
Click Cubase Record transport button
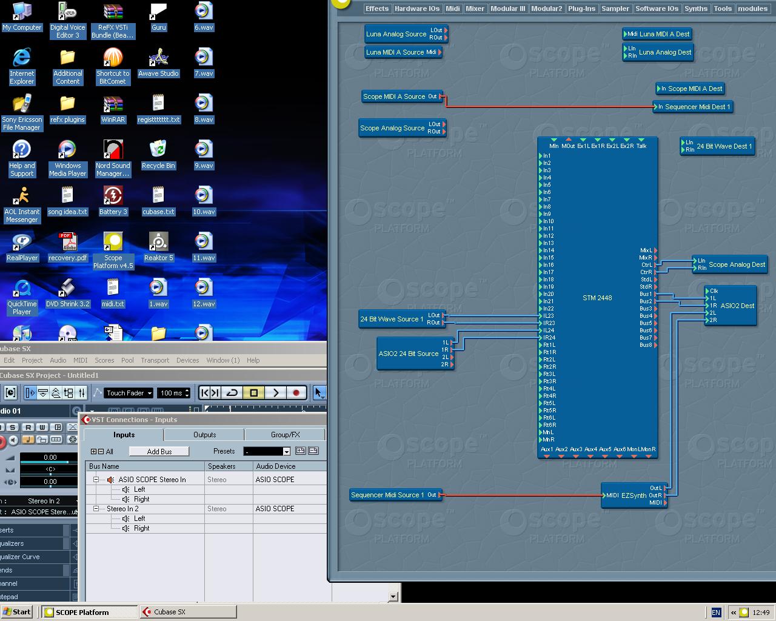pos(296,393)
